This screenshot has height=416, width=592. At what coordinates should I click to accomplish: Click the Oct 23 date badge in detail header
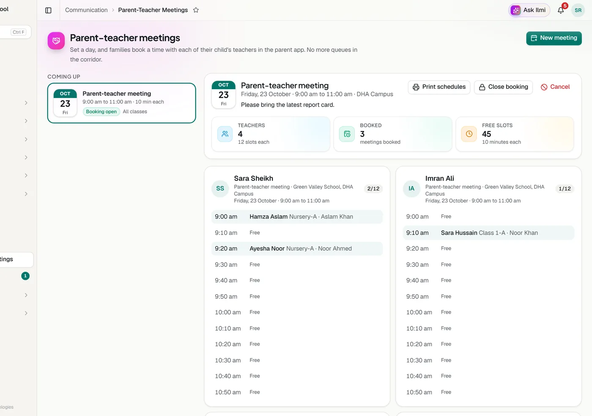click(x=224, y=95)
